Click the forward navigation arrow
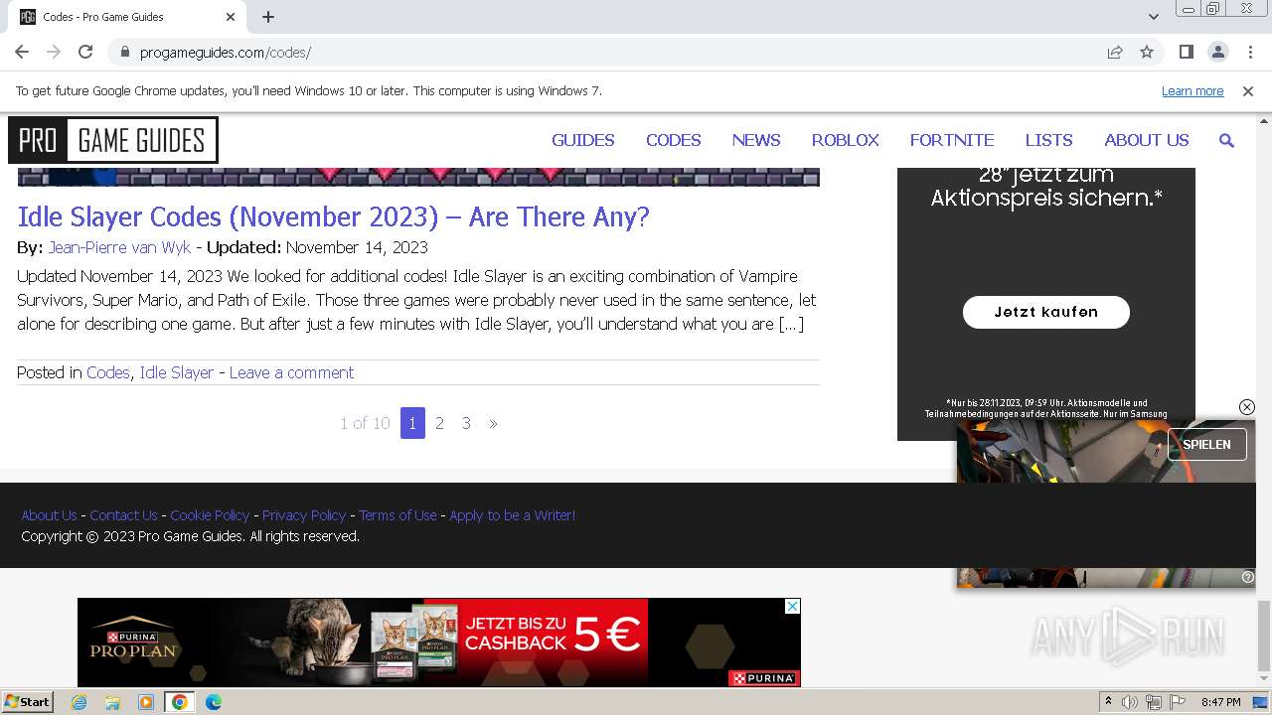The width and height of the screenshot is (1272, 715). [54, 52]
